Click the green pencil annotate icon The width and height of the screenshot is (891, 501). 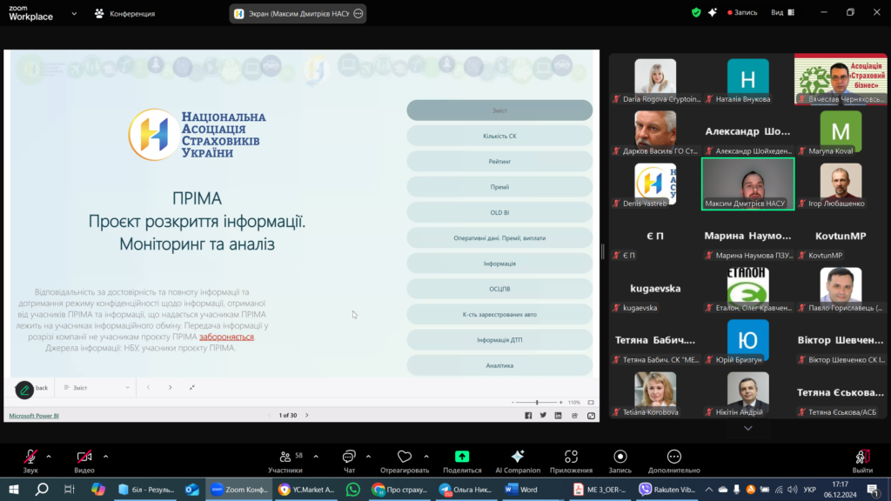pyautogui.click(x=24, y=390)
